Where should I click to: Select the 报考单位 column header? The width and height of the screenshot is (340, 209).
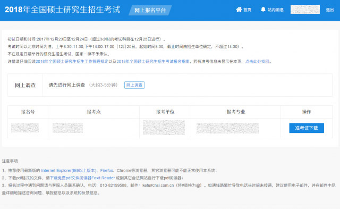[165, 112]
